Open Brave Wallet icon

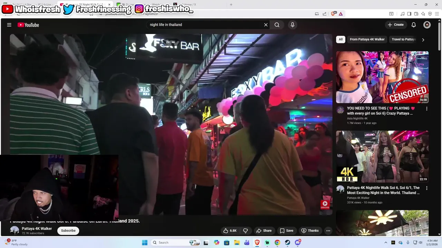tap(416, 14)
